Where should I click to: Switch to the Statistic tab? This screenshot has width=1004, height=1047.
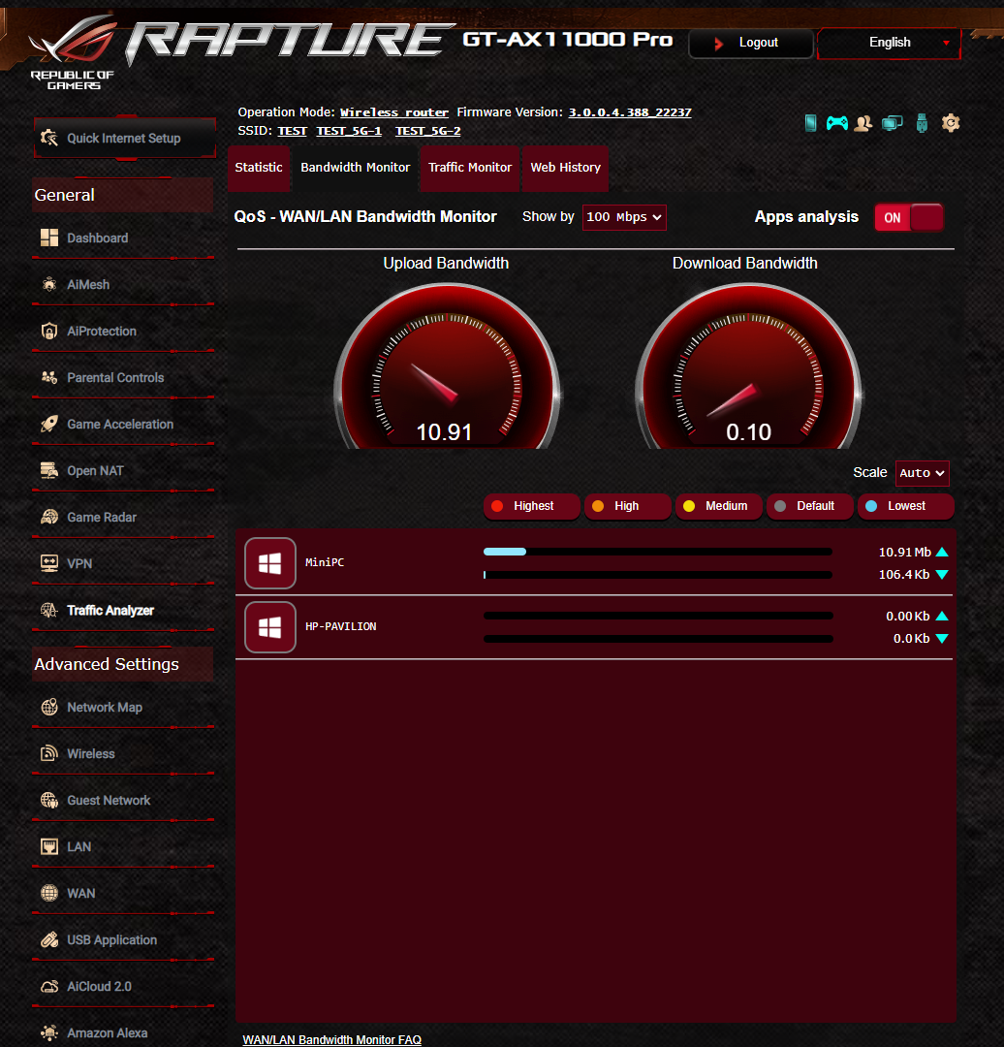pos(259,169)
